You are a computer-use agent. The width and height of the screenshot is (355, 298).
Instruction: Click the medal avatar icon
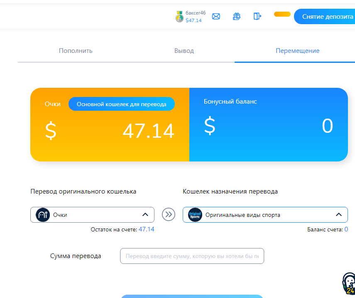coord(179,17)
